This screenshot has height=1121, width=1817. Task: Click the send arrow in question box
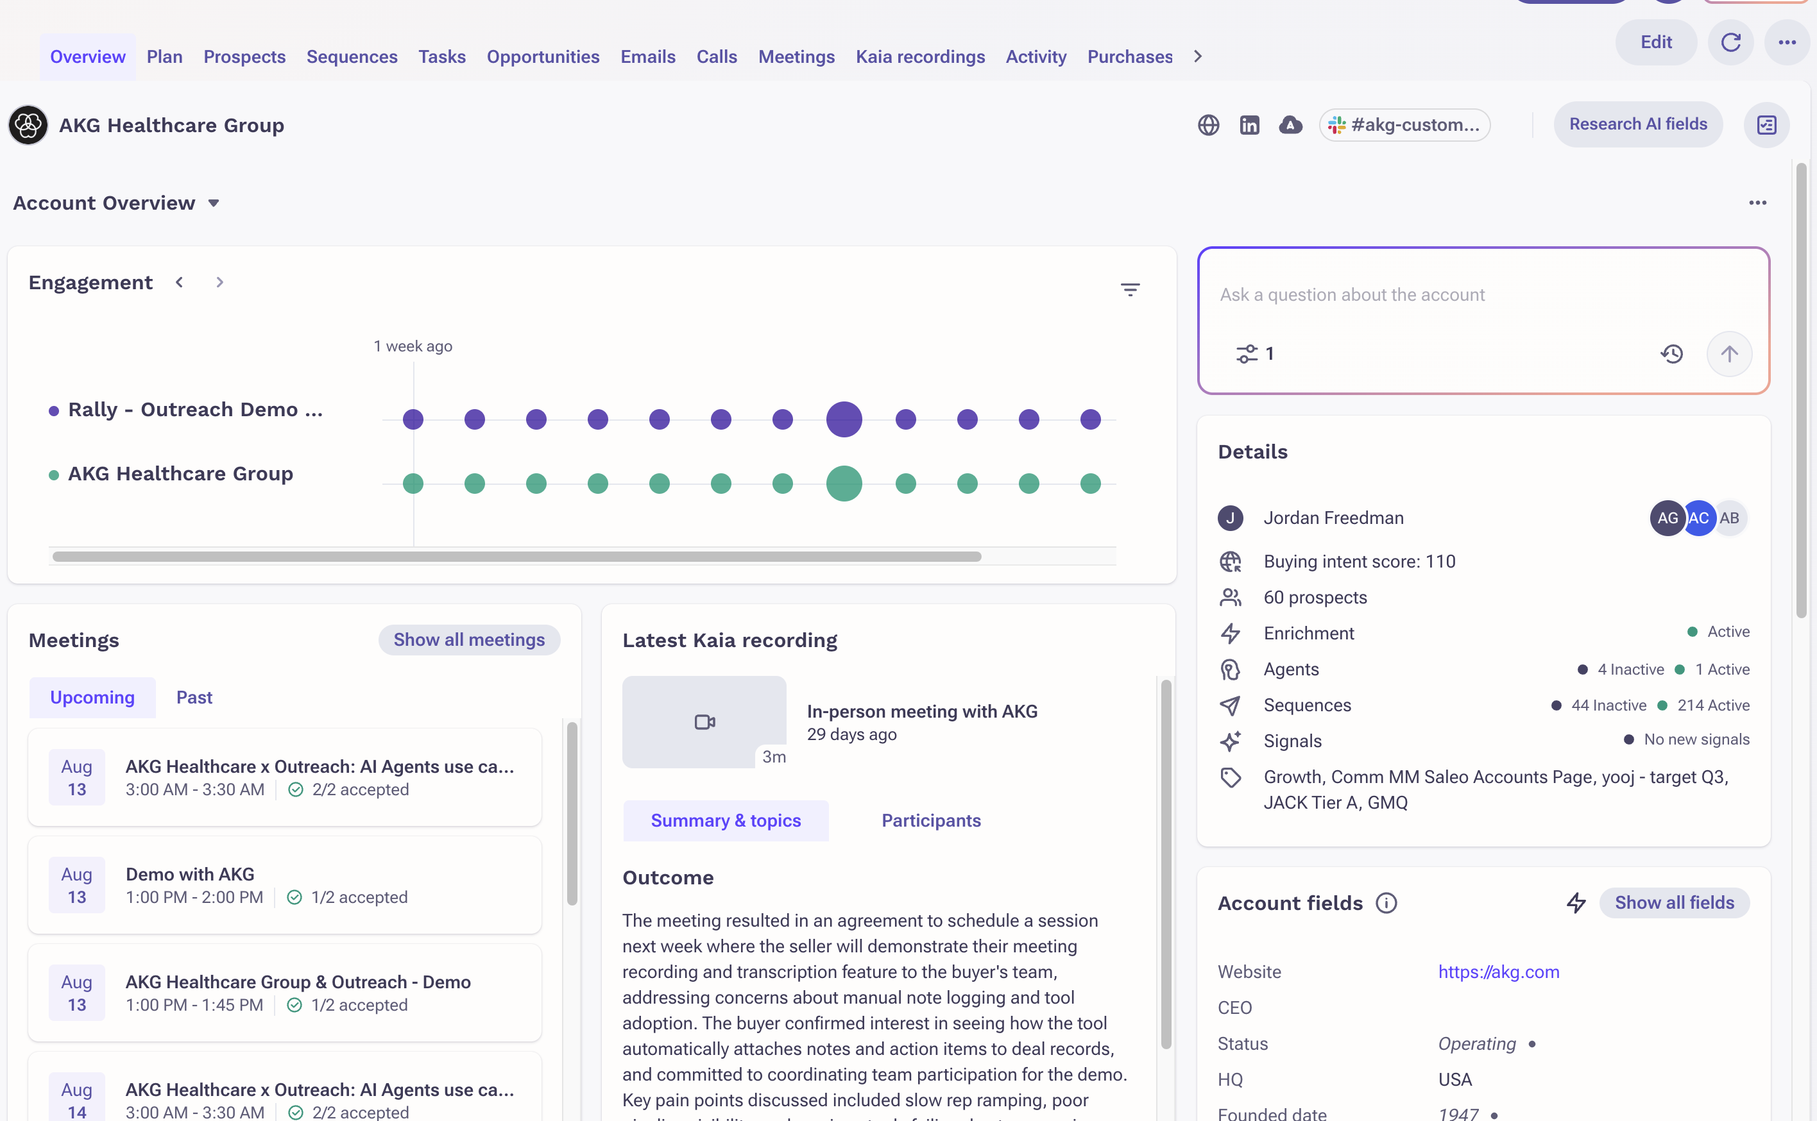coord(1728,353)
